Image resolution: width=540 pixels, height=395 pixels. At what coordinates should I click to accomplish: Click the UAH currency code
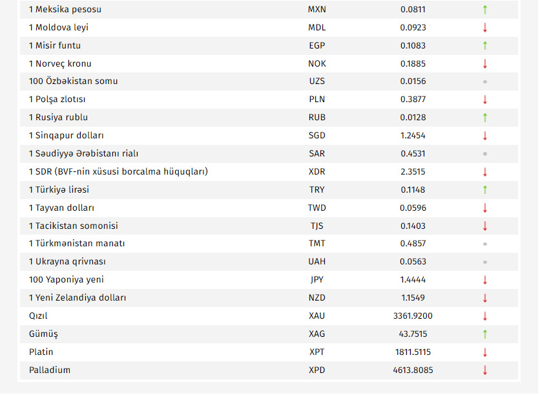tap(317, 262)
